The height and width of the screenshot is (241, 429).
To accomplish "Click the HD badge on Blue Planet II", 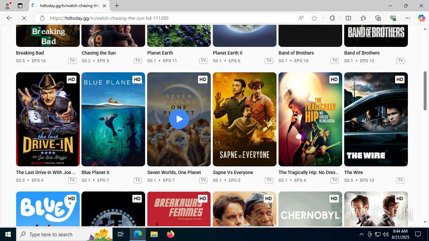I will [x=137, y=79].
